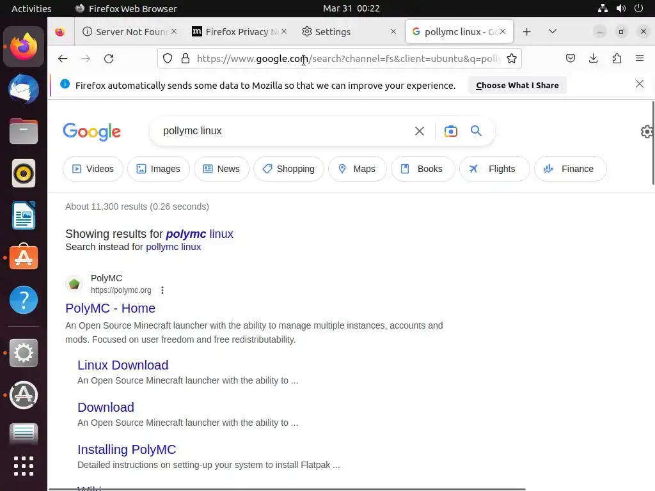Click the horizontal page scrollbar
Image resolution: width=655 pixels, height=491 pixels.
coord(287,489)
